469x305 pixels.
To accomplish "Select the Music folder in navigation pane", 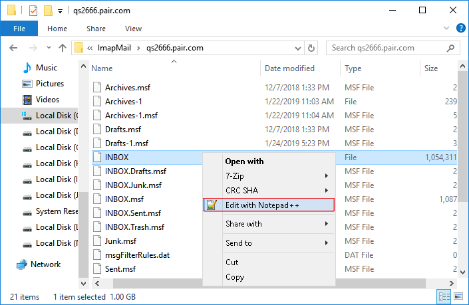I will pyautogui.click(x=46, y=68).
